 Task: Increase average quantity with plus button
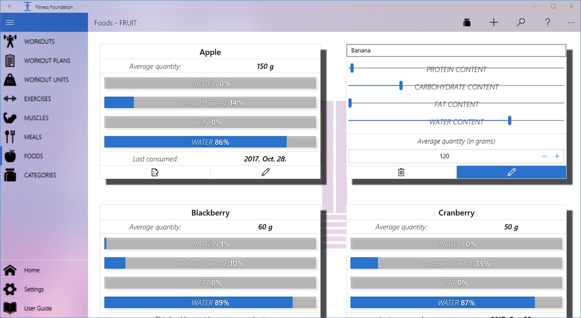click(x=557, y=156)
